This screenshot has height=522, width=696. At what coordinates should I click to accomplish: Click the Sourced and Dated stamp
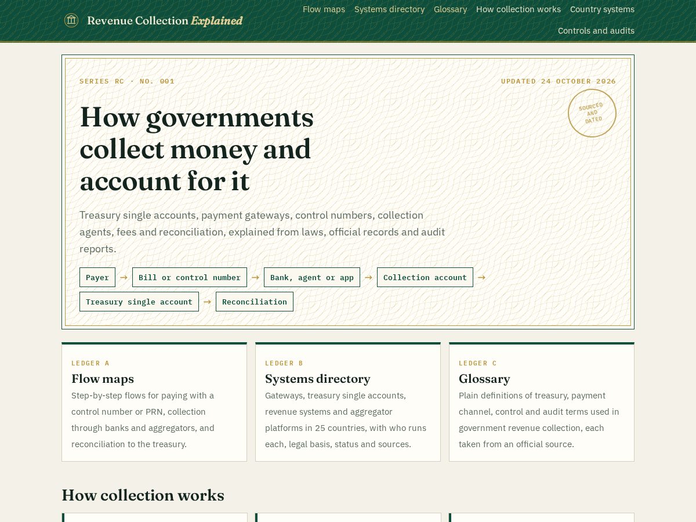(592, 113)
